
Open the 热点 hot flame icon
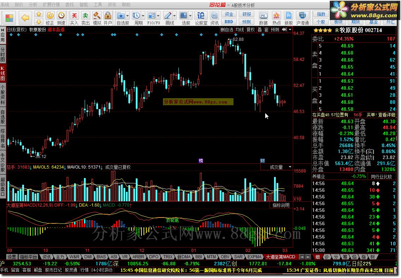[x=276, y=15]
